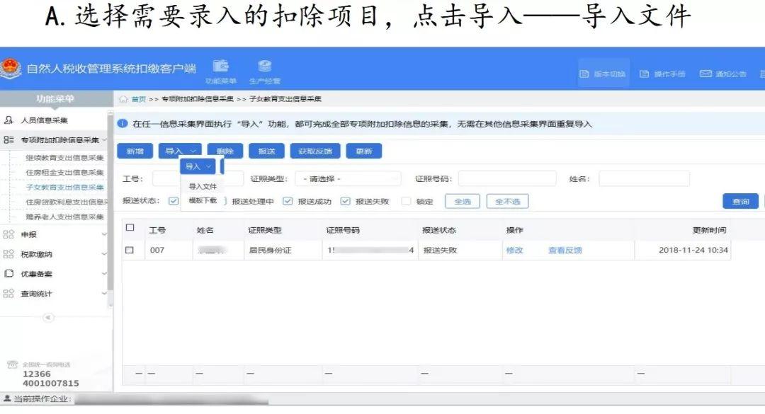
Task: Go to 首页 via breadcrumb link
Action: click(139, 99)
